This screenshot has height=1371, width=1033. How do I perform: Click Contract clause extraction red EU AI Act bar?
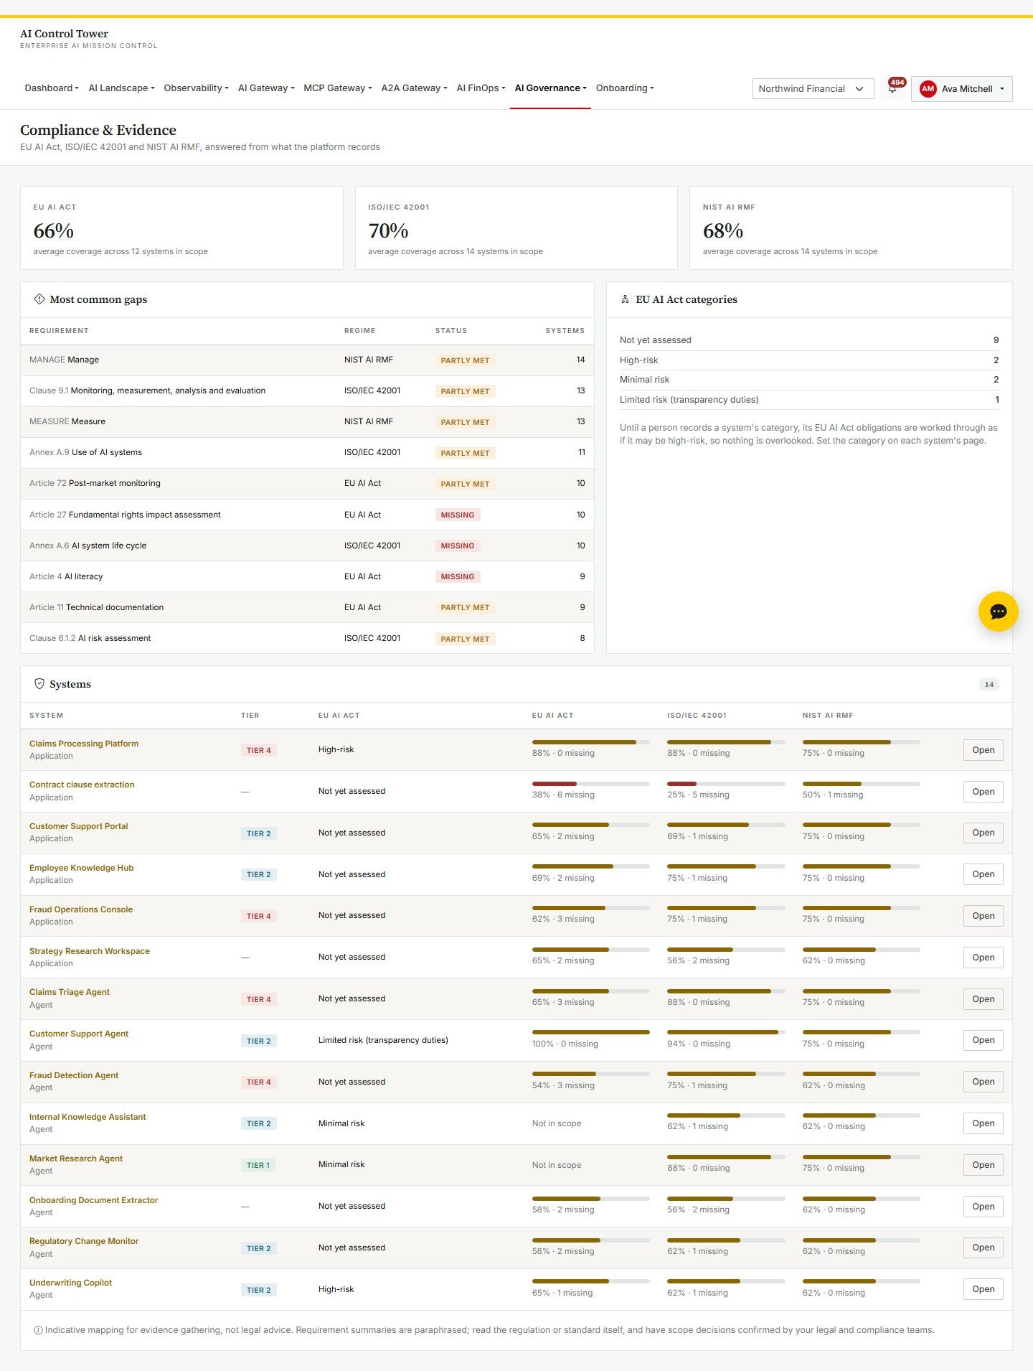pyautogui.click(x=590, y=784)
